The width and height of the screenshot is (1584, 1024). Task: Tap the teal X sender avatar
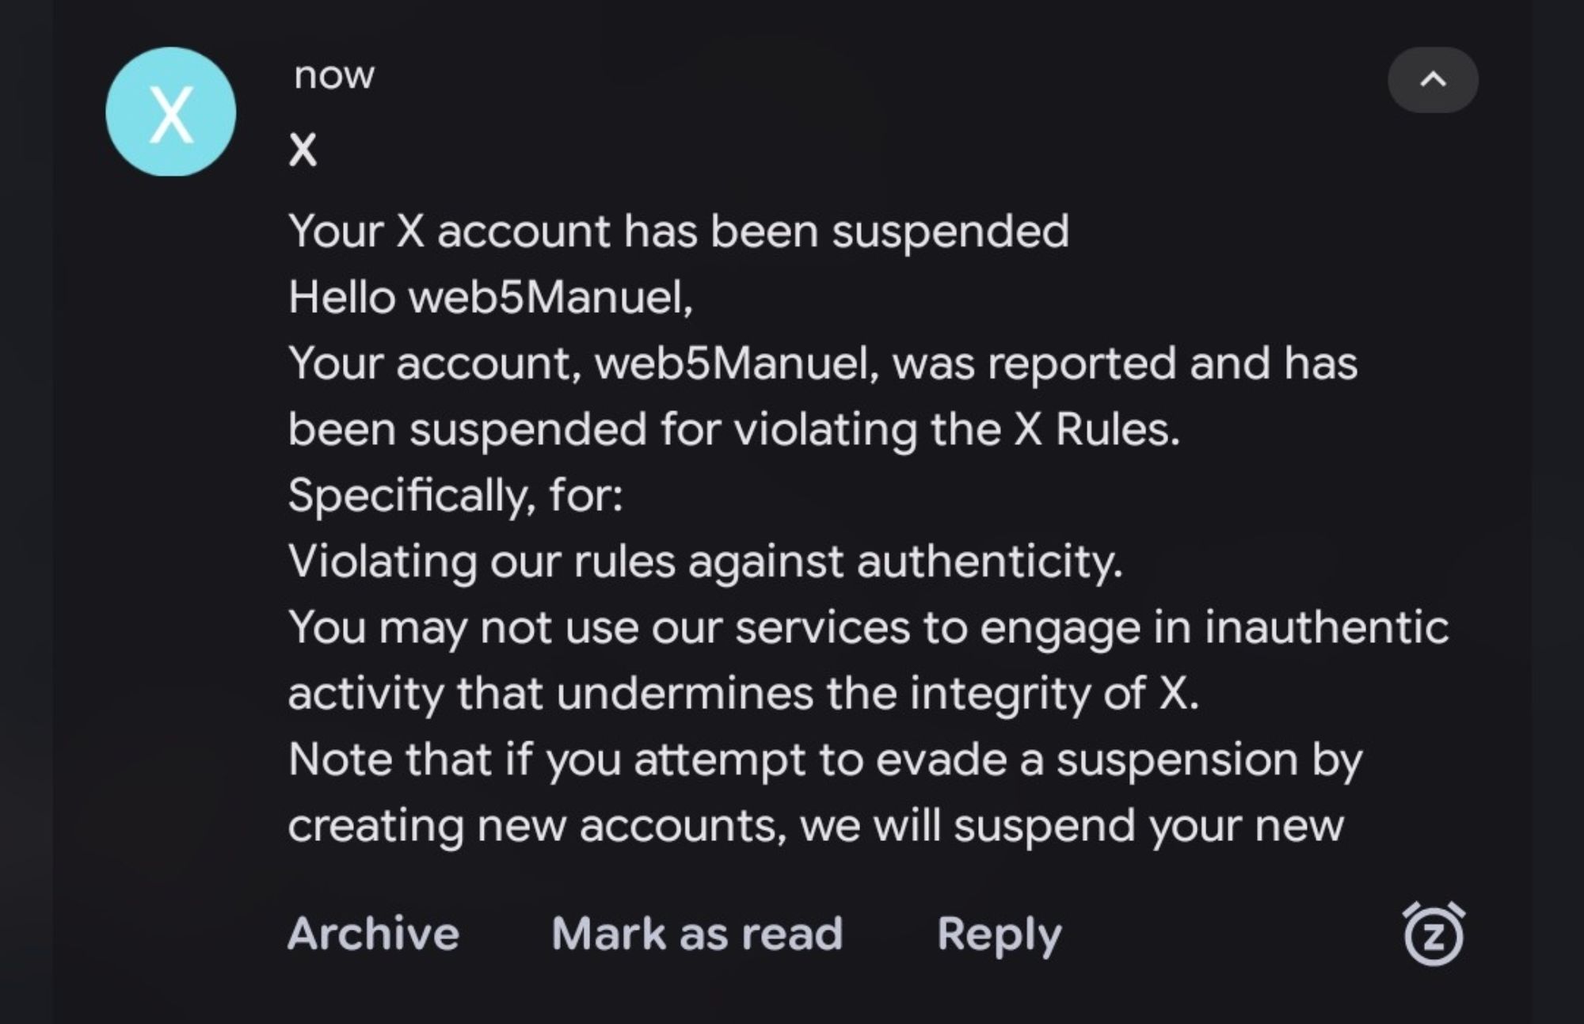pyautogui.click(x=170, y=112)
